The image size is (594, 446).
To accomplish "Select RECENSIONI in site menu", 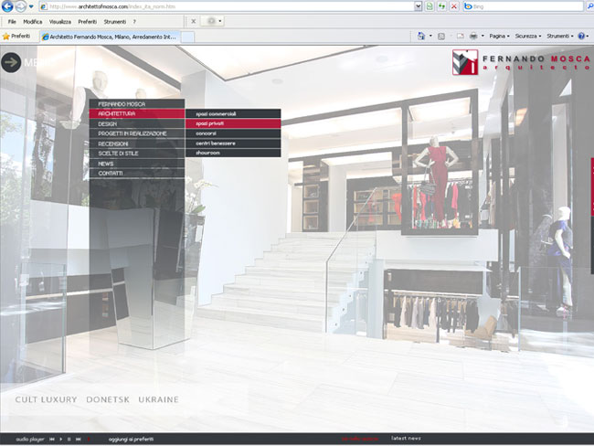I will 137,143.
